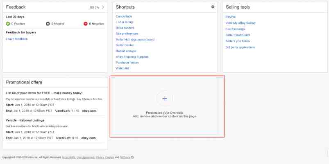Visit Seller Hub discussion board
The image size is (329, 164).
click(x=135, y=39)
